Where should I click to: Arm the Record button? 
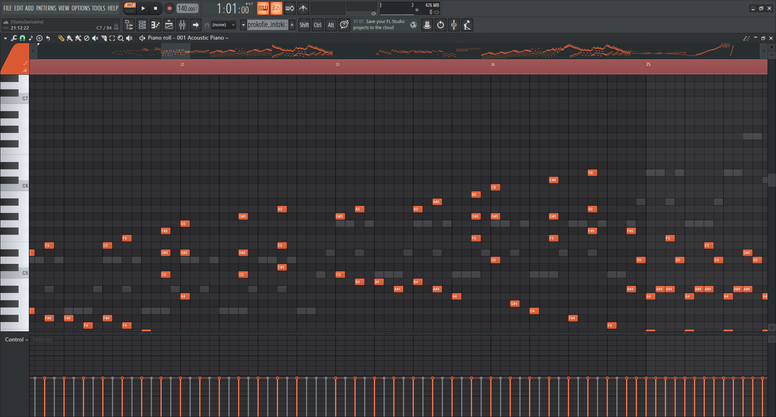coord(169,8)
